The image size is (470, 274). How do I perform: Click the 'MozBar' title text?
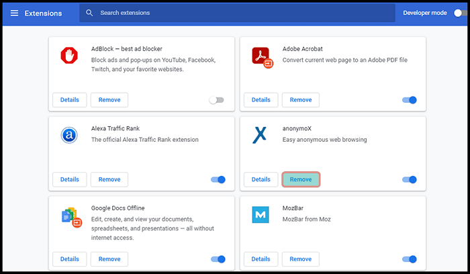[293, 208]
